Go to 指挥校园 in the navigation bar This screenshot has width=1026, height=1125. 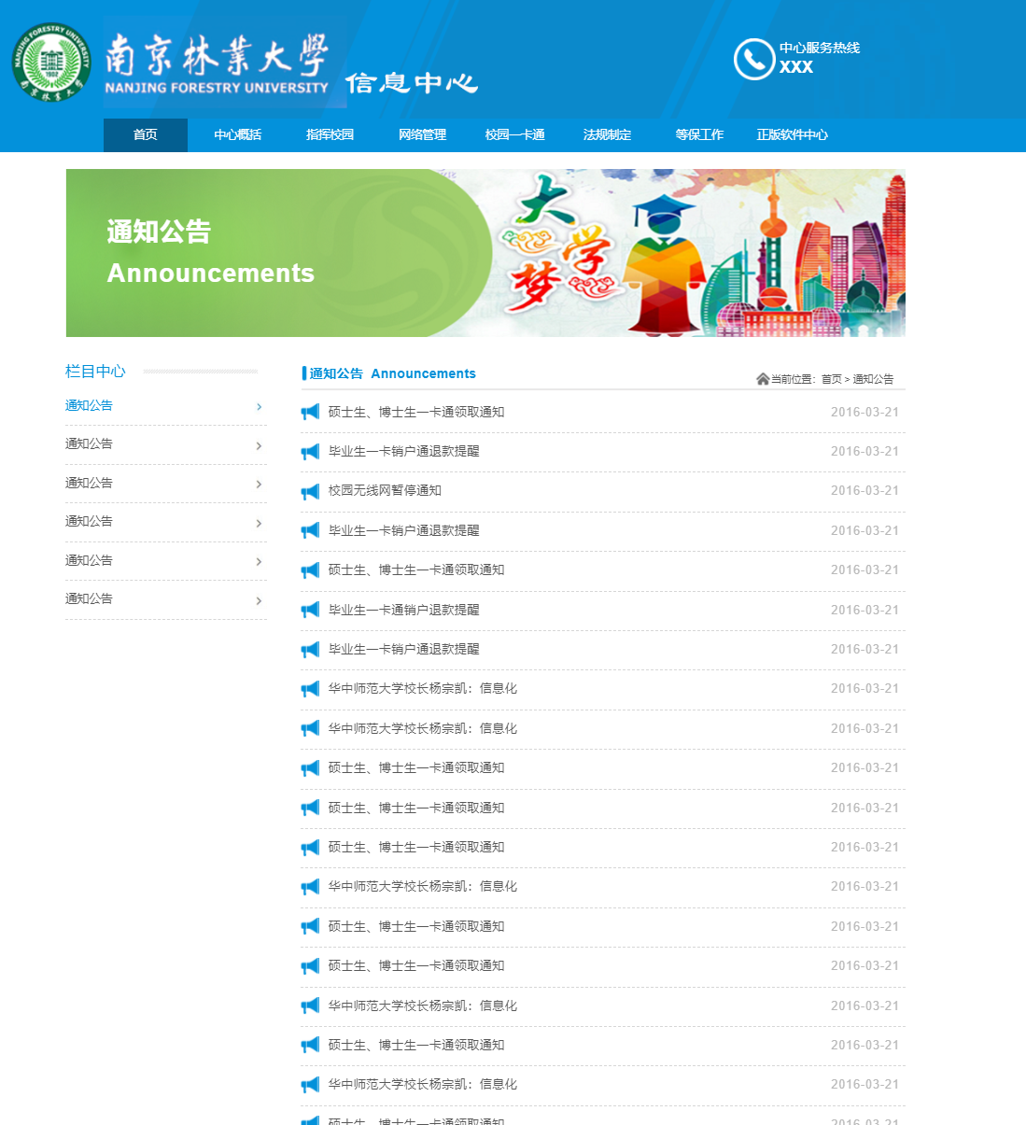pyautogui.click(x=330, y=134)
